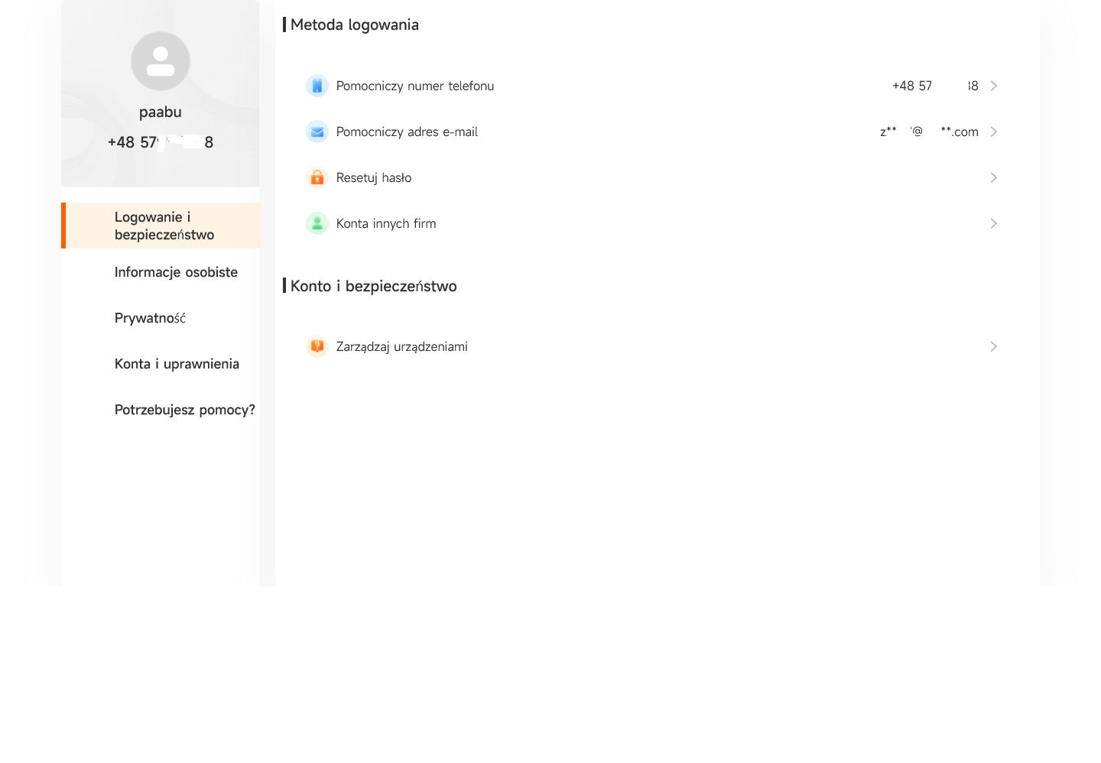Click the profile avatar icon

(x=161, y=61)
